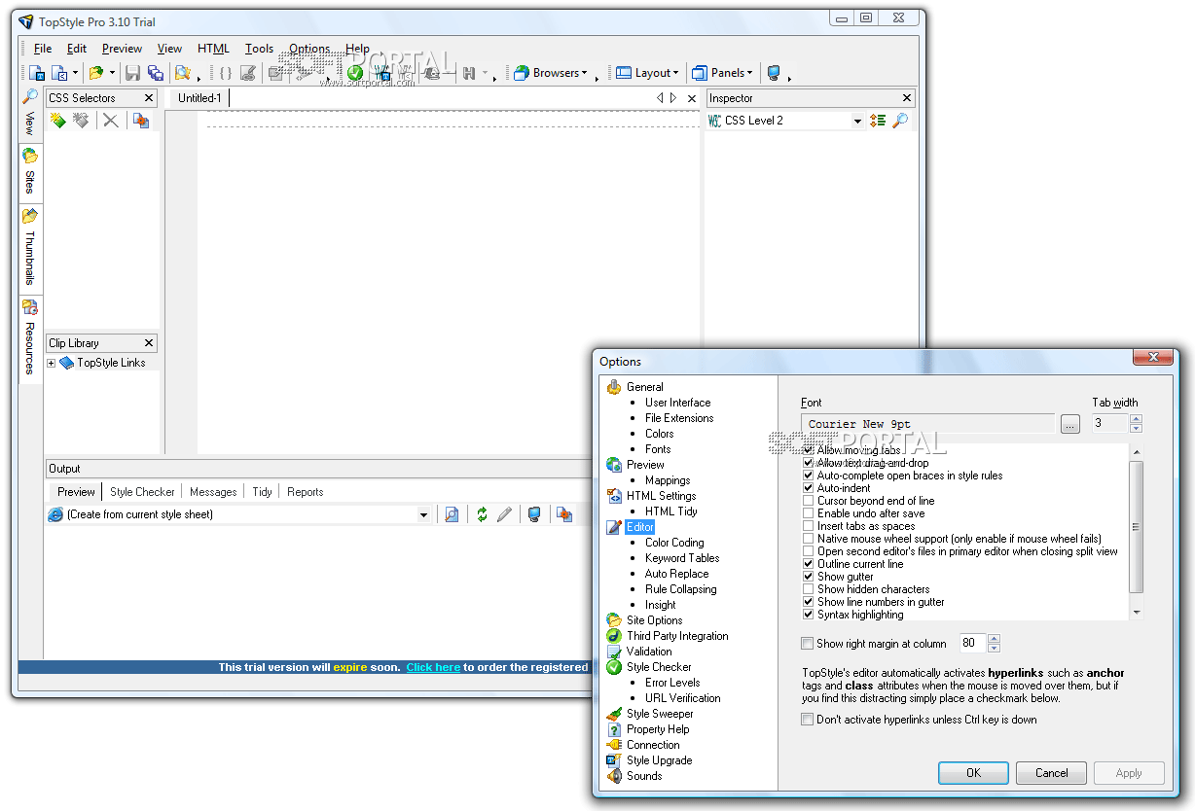
Task: Enable Show hidden characters
Action: pos(808,589)
